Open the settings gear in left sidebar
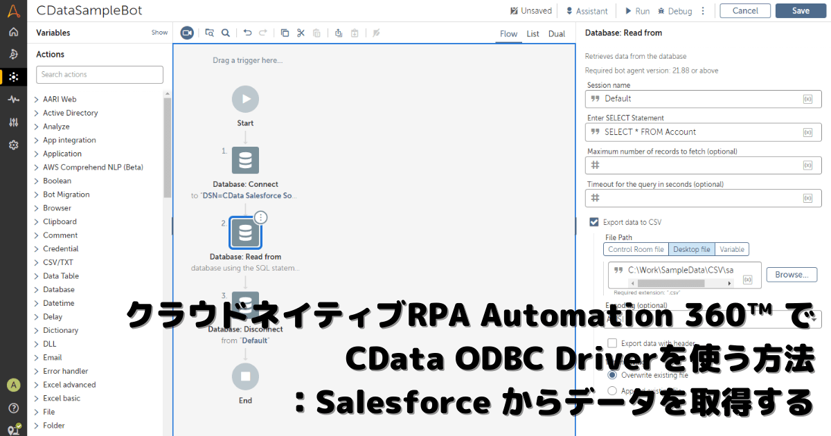This screenshot has width=831, height=436. click(13, 145)
